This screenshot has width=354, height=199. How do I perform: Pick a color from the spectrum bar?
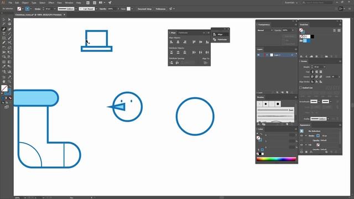click(x=277, y=159)
